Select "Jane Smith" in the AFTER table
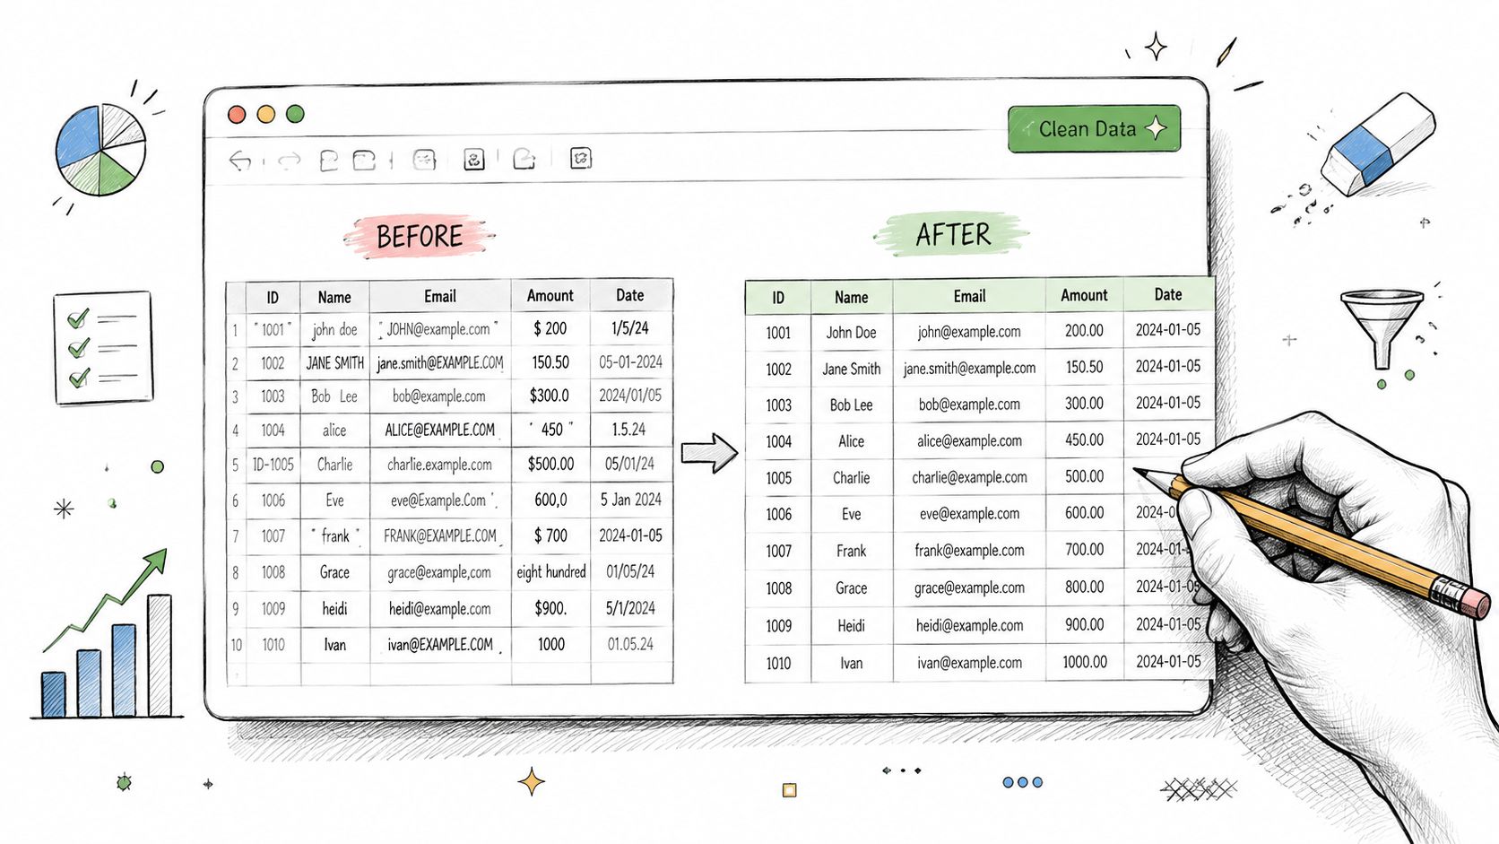The image size is (1499, 844). (x=852, y=369)
